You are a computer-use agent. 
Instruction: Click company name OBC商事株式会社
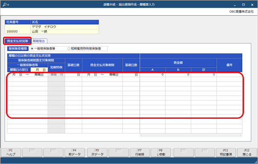click(x=241, y=12)
